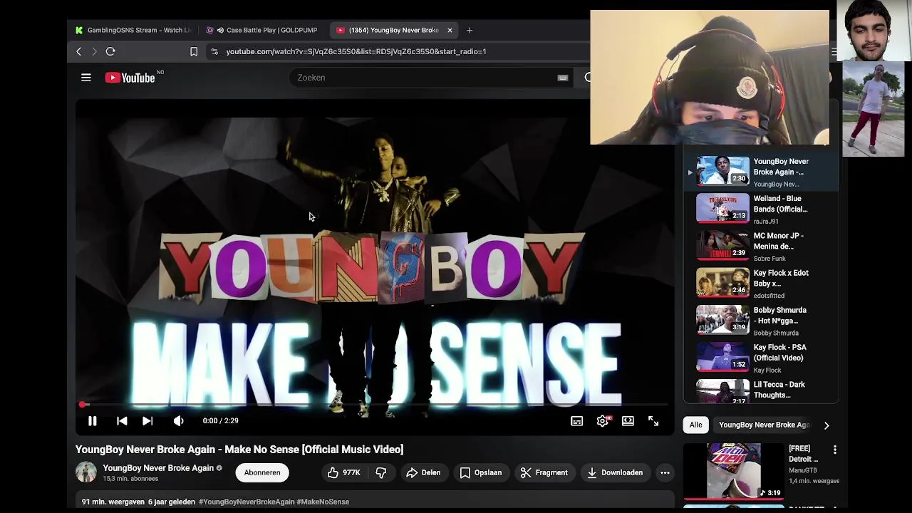Toggle subtitles on the player
The image size is (912, 513).
[576, 421]
